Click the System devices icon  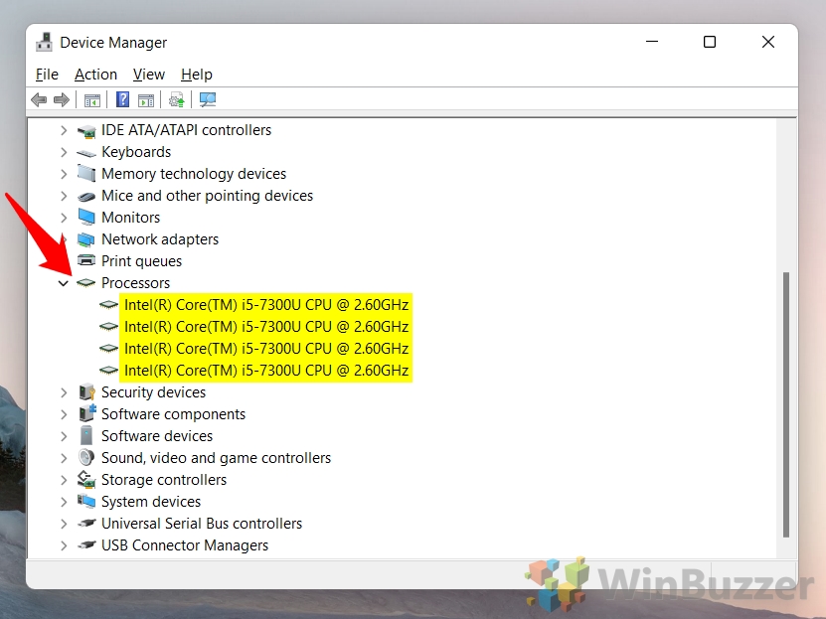tap(86, 501)
